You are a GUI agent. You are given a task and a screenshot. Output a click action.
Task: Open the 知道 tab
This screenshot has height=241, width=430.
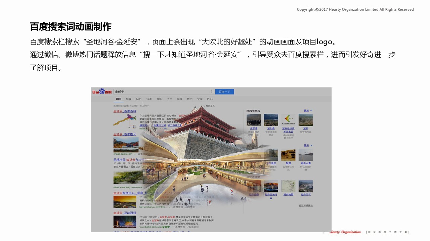(149, 99)
